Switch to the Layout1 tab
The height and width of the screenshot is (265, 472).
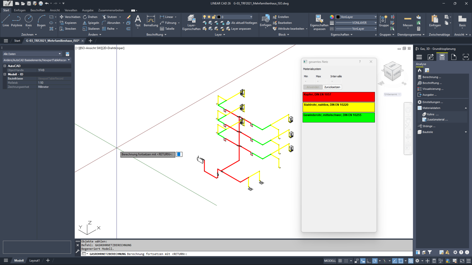tap(35, 260)
